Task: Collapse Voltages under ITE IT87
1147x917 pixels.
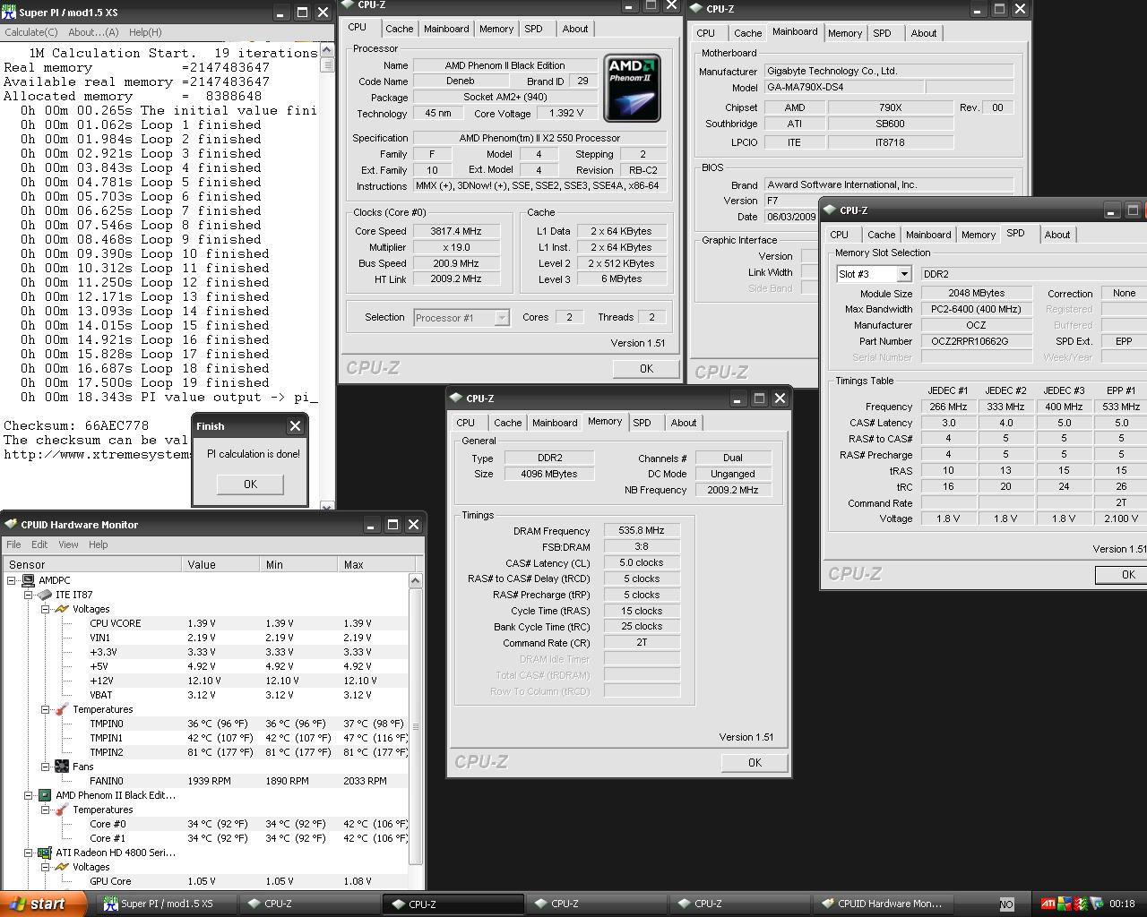Action: (45, 609)
